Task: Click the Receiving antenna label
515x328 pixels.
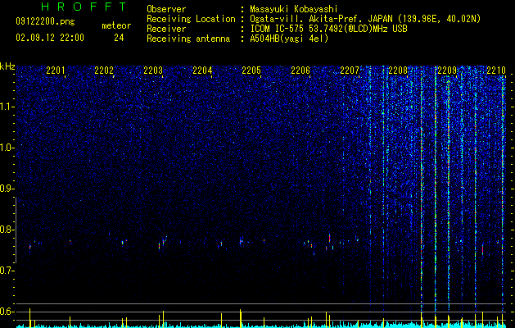Action: [x=188, y=39]
